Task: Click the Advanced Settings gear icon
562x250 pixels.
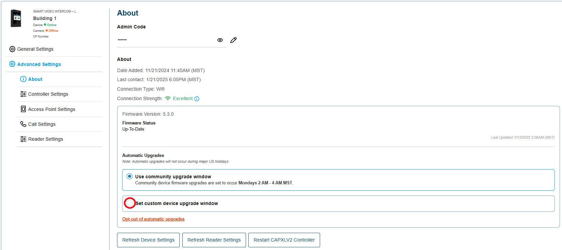Action: click(12, 64)
